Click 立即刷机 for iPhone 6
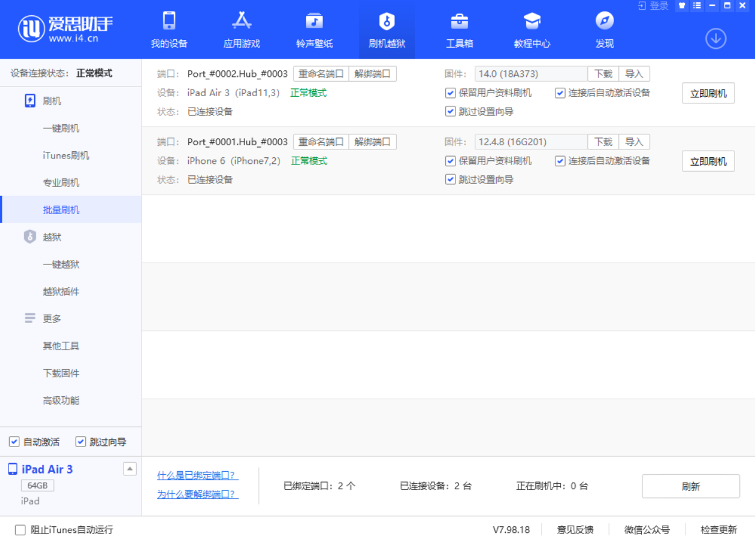This screenshot has width=755, height=542. click(x=708, y=161)
